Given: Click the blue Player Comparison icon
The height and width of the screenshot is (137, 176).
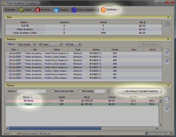Looking at the screenshot, I should (74, 10).
